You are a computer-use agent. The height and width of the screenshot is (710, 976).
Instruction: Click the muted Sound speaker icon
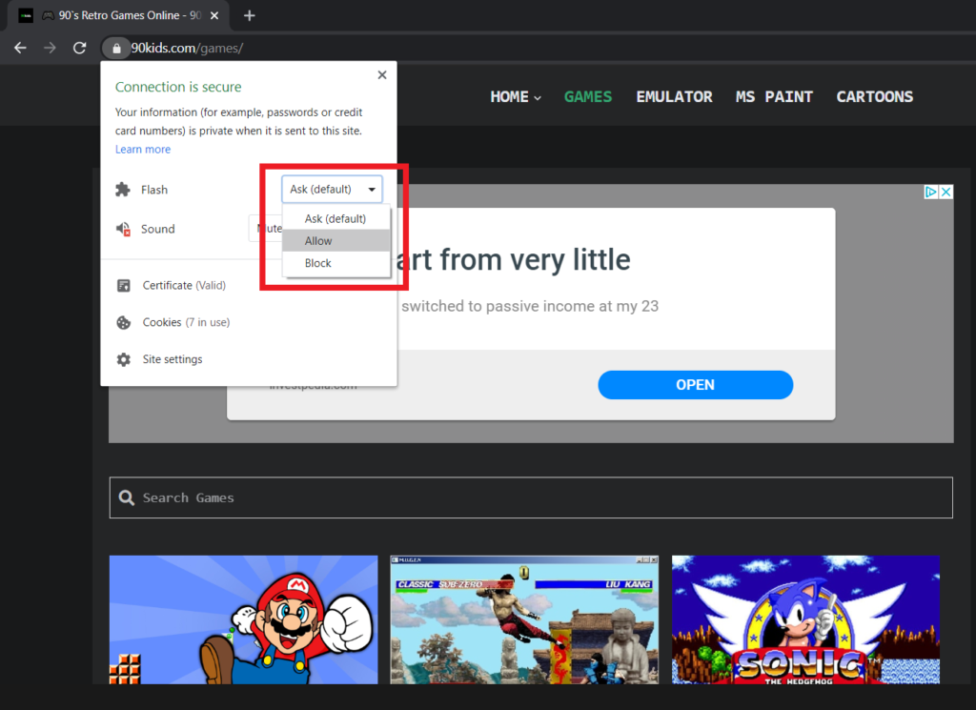123,229
